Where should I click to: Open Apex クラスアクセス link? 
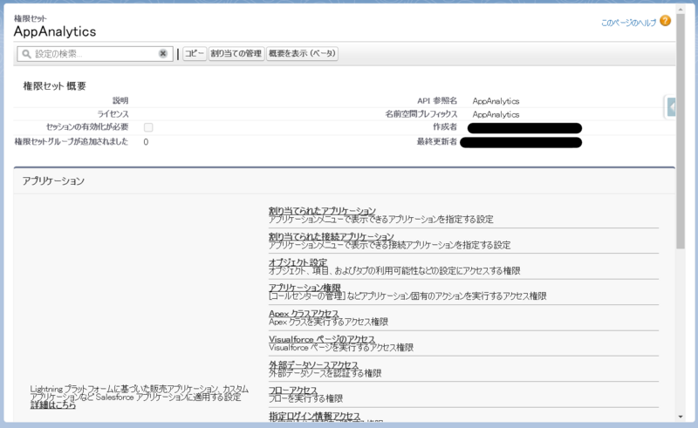[304, 313]
